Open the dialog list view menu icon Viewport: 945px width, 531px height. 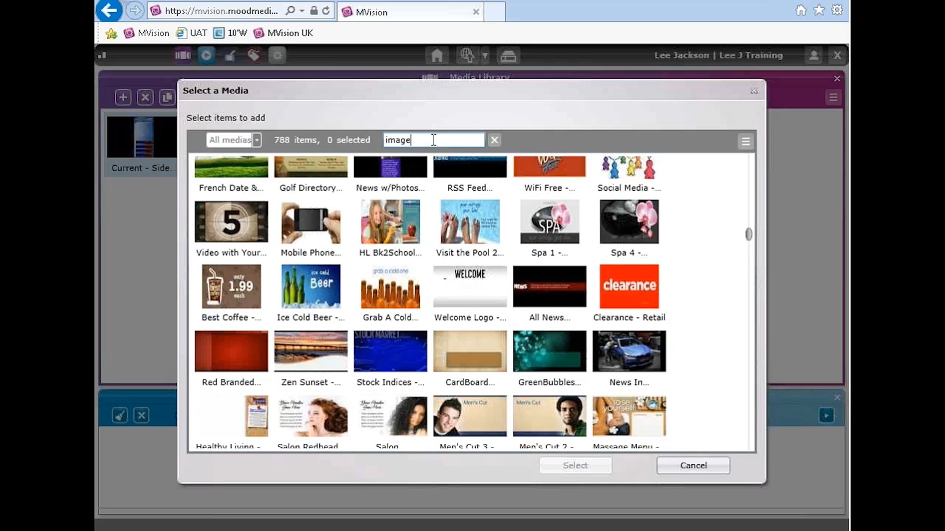745,142
